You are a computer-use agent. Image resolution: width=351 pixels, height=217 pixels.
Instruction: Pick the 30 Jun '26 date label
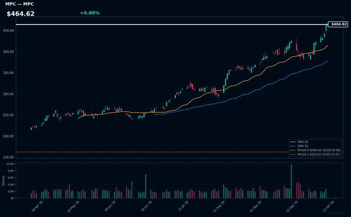146,206
